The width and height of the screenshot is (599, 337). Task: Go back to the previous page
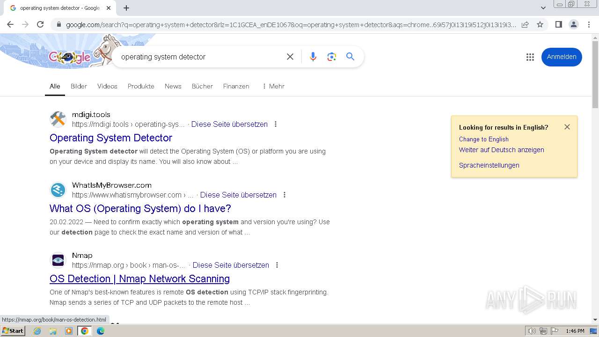(10, 24)
